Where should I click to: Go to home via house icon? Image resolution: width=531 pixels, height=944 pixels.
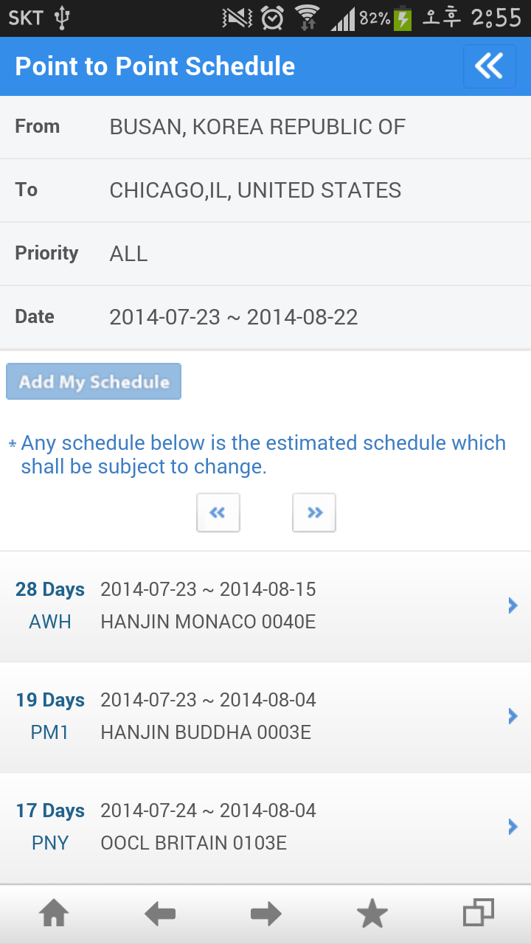coord(55,914)
